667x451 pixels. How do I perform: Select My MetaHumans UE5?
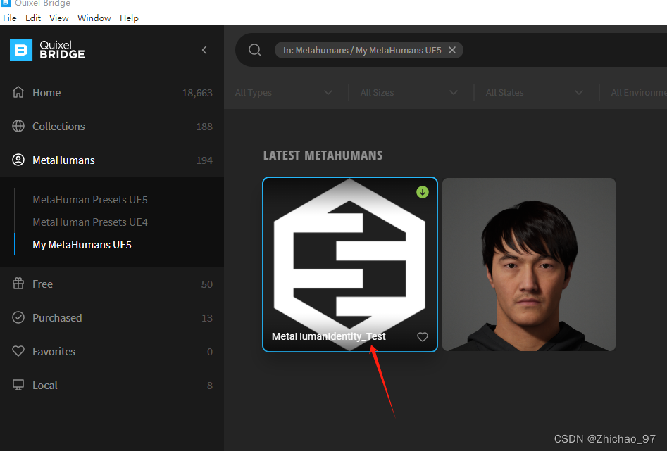pos(82,244)
